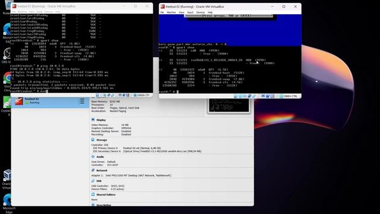Click hard disk indicator in freebsd 01 status bar
380x214 pixels.
97,95
